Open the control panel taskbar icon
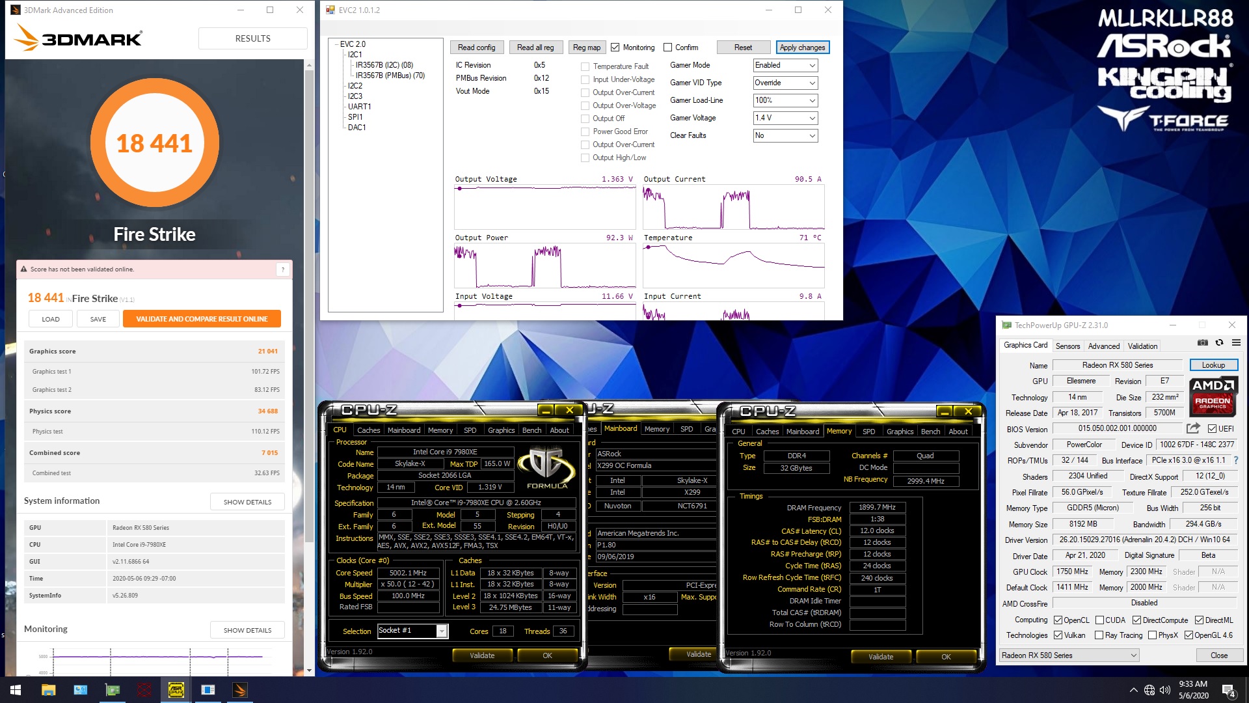The width and height of the screenshot is (1249, 703). (x=81, y=690)
